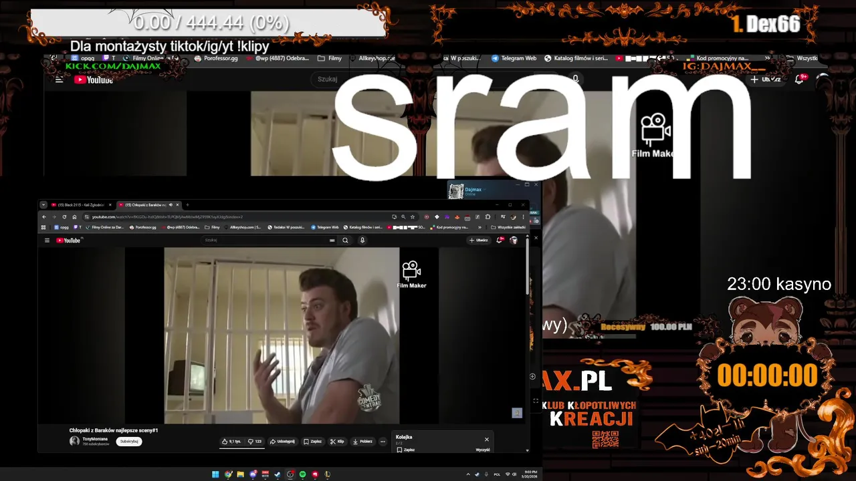Open the Telegram Web bookmark in small window
Viewport: 856px width, 481px height.
pyautogui.click(x=325, y=227)
